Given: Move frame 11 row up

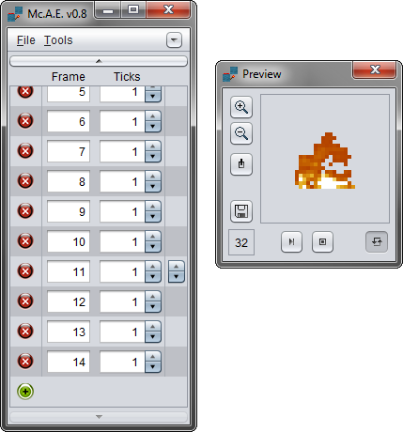Looking at the screenshot, I should 177,267.
